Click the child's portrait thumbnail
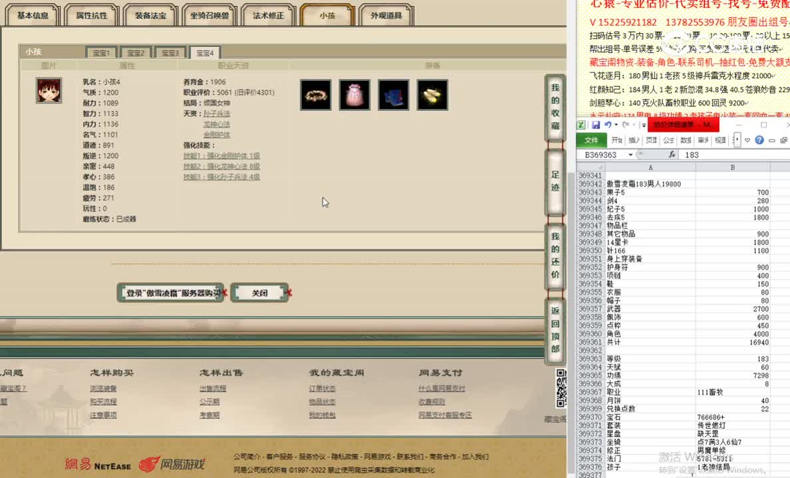This screenshot has height=478, width=790. tap(49, 91)
